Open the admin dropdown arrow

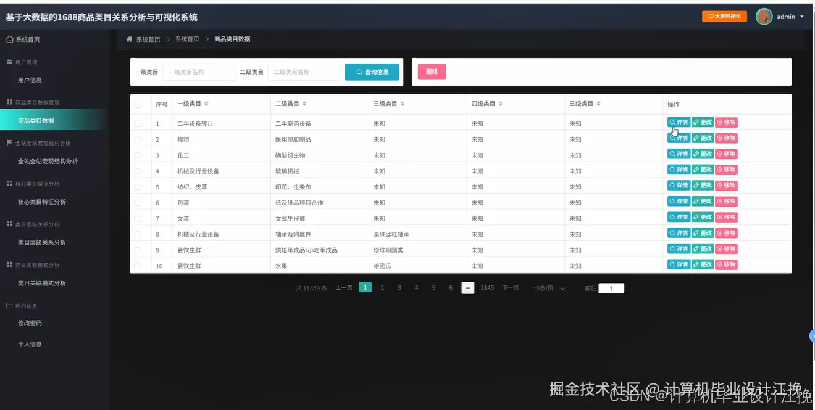802,17
